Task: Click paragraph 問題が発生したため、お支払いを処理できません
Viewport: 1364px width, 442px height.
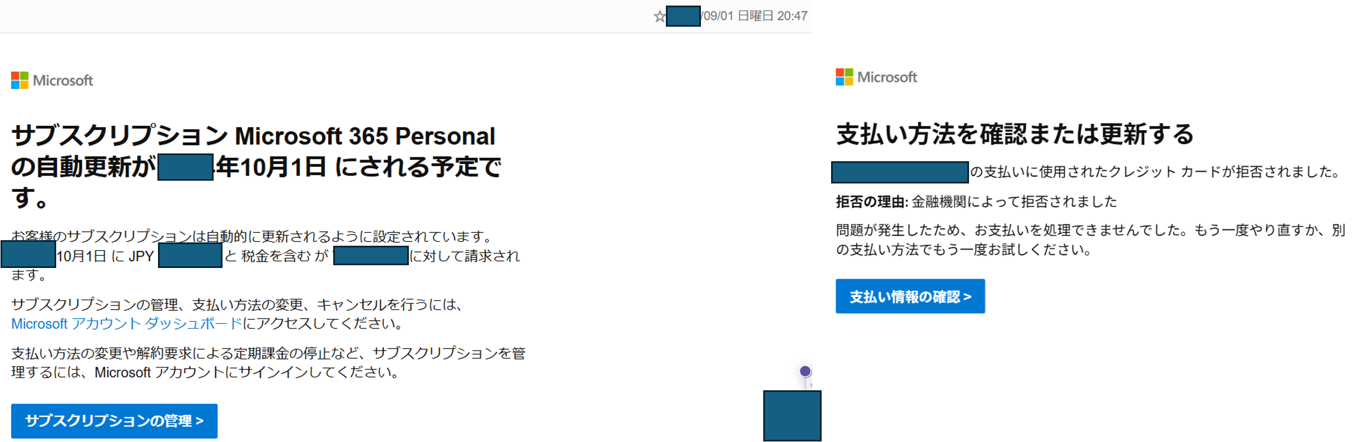Action: click(1090, 240)
